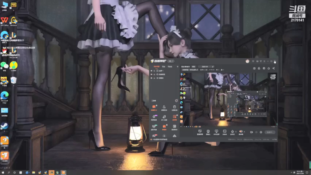Viewport: 311px width, 175px height.
Task: Open the gift box icon above preview
Action: 264,68
